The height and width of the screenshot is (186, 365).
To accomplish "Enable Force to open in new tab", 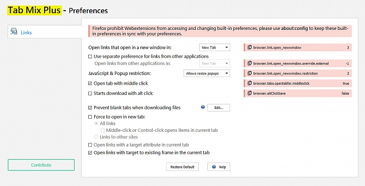I will (x=90, y=117).
